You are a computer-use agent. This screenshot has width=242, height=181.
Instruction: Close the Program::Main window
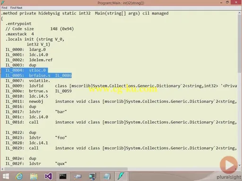236,2
